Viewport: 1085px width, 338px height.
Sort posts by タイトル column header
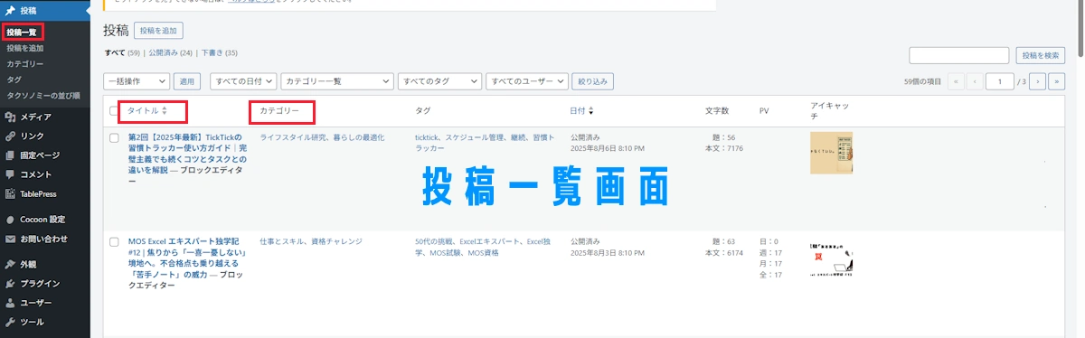pos(142,111)
